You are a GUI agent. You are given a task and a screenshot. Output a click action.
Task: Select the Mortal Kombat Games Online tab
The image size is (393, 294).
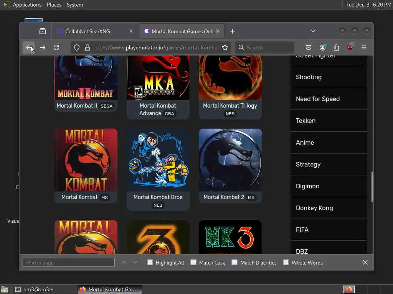click(182, 31)
